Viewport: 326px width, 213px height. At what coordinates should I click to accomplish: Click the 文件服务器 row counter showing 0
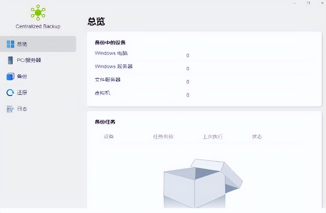click(x=188, y=82)
